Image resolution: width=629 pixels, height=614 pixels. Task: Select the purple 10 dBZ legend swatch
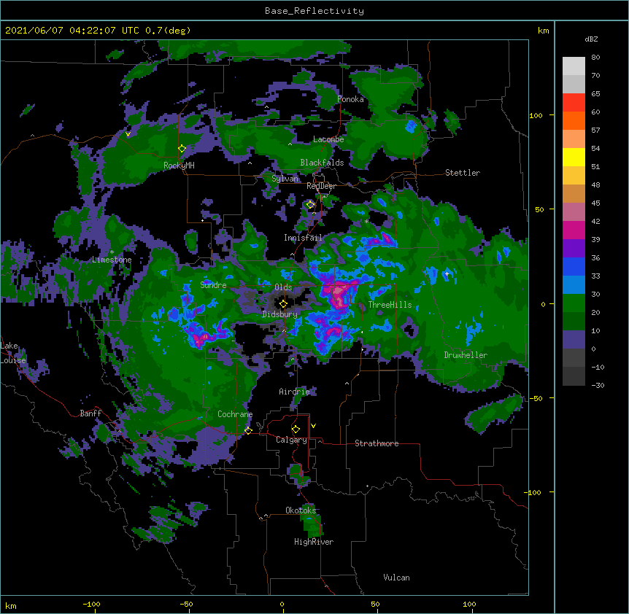pos(574,340)
